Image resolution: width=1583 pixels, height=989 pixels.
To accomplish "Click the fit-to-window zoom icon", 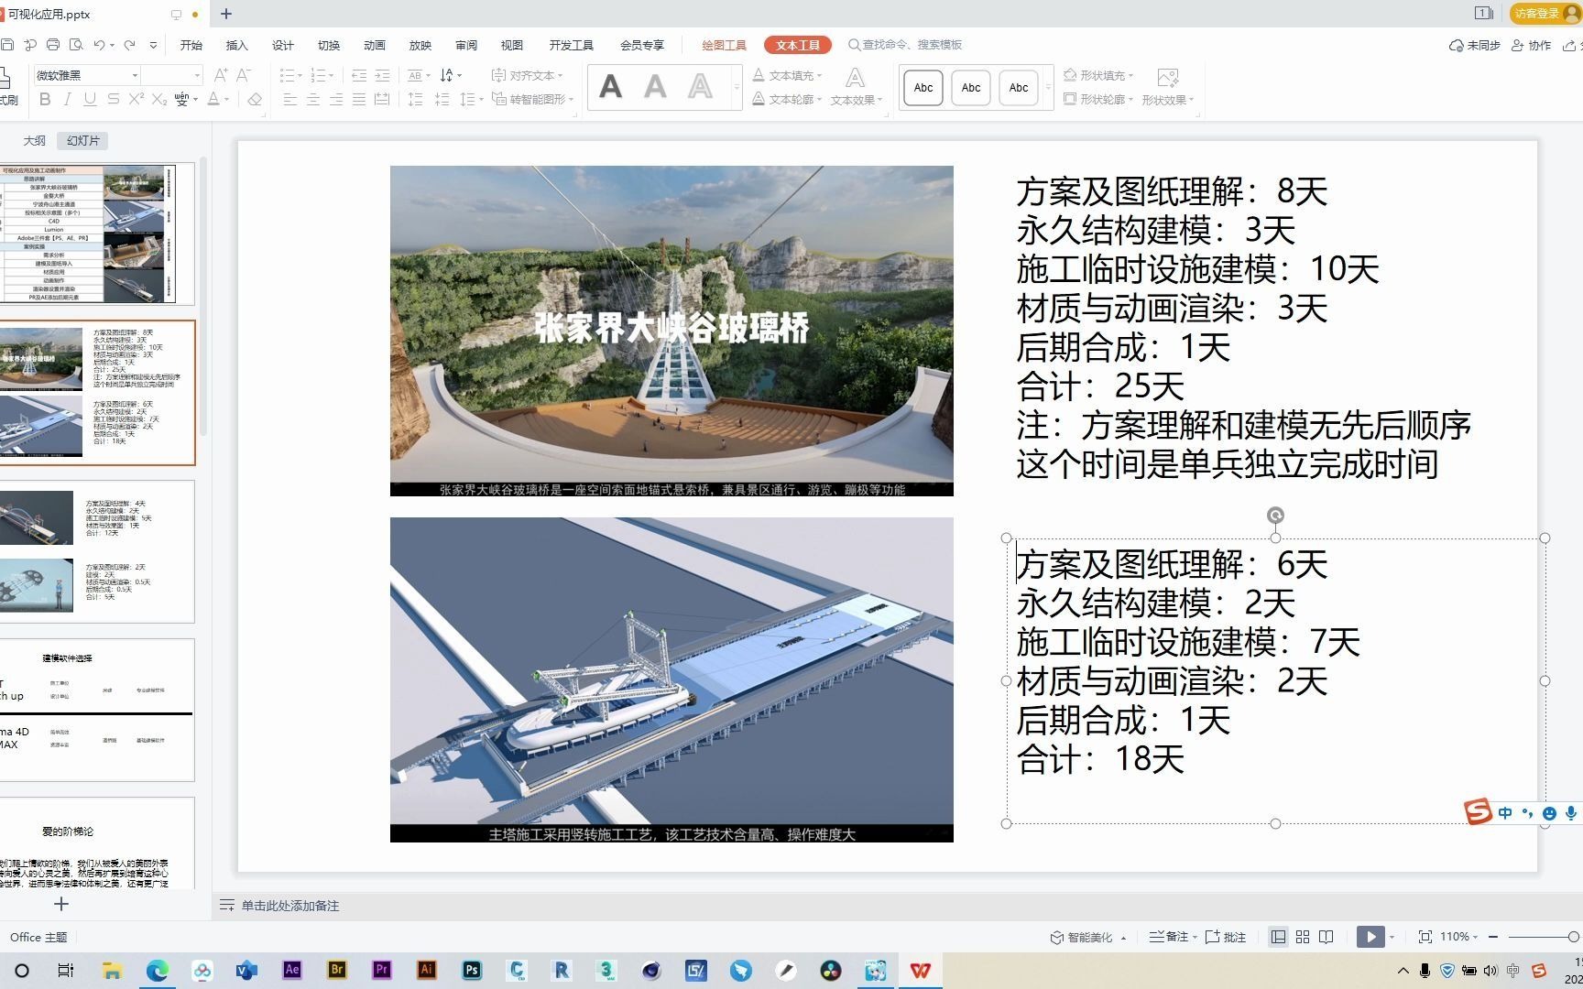I will coord(1425,937).
